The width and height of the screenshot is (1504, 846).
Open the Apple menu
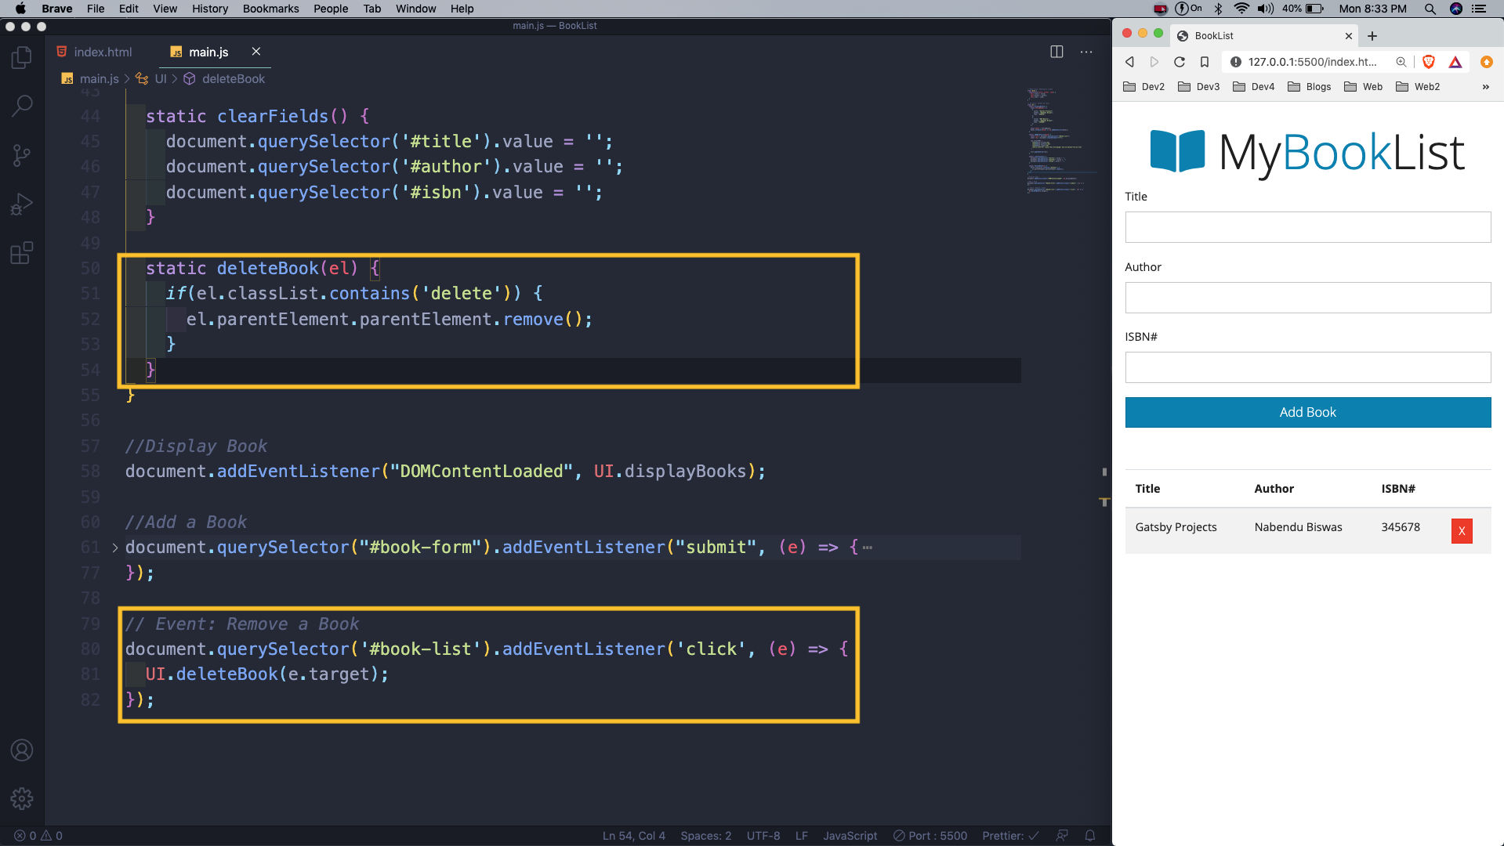pyautogui.click(x=20, y=9)
